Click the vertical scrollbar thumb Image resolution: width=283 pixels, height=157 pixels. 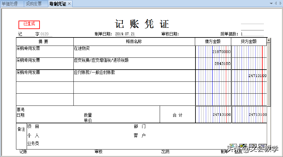pos(269,75)
